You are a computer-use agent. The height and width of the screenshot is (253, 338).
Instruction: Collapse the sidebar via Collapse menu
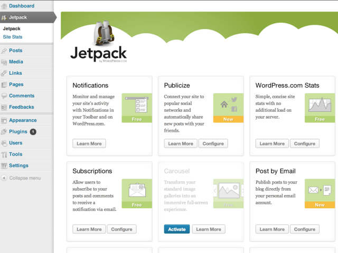coord(25,178)
